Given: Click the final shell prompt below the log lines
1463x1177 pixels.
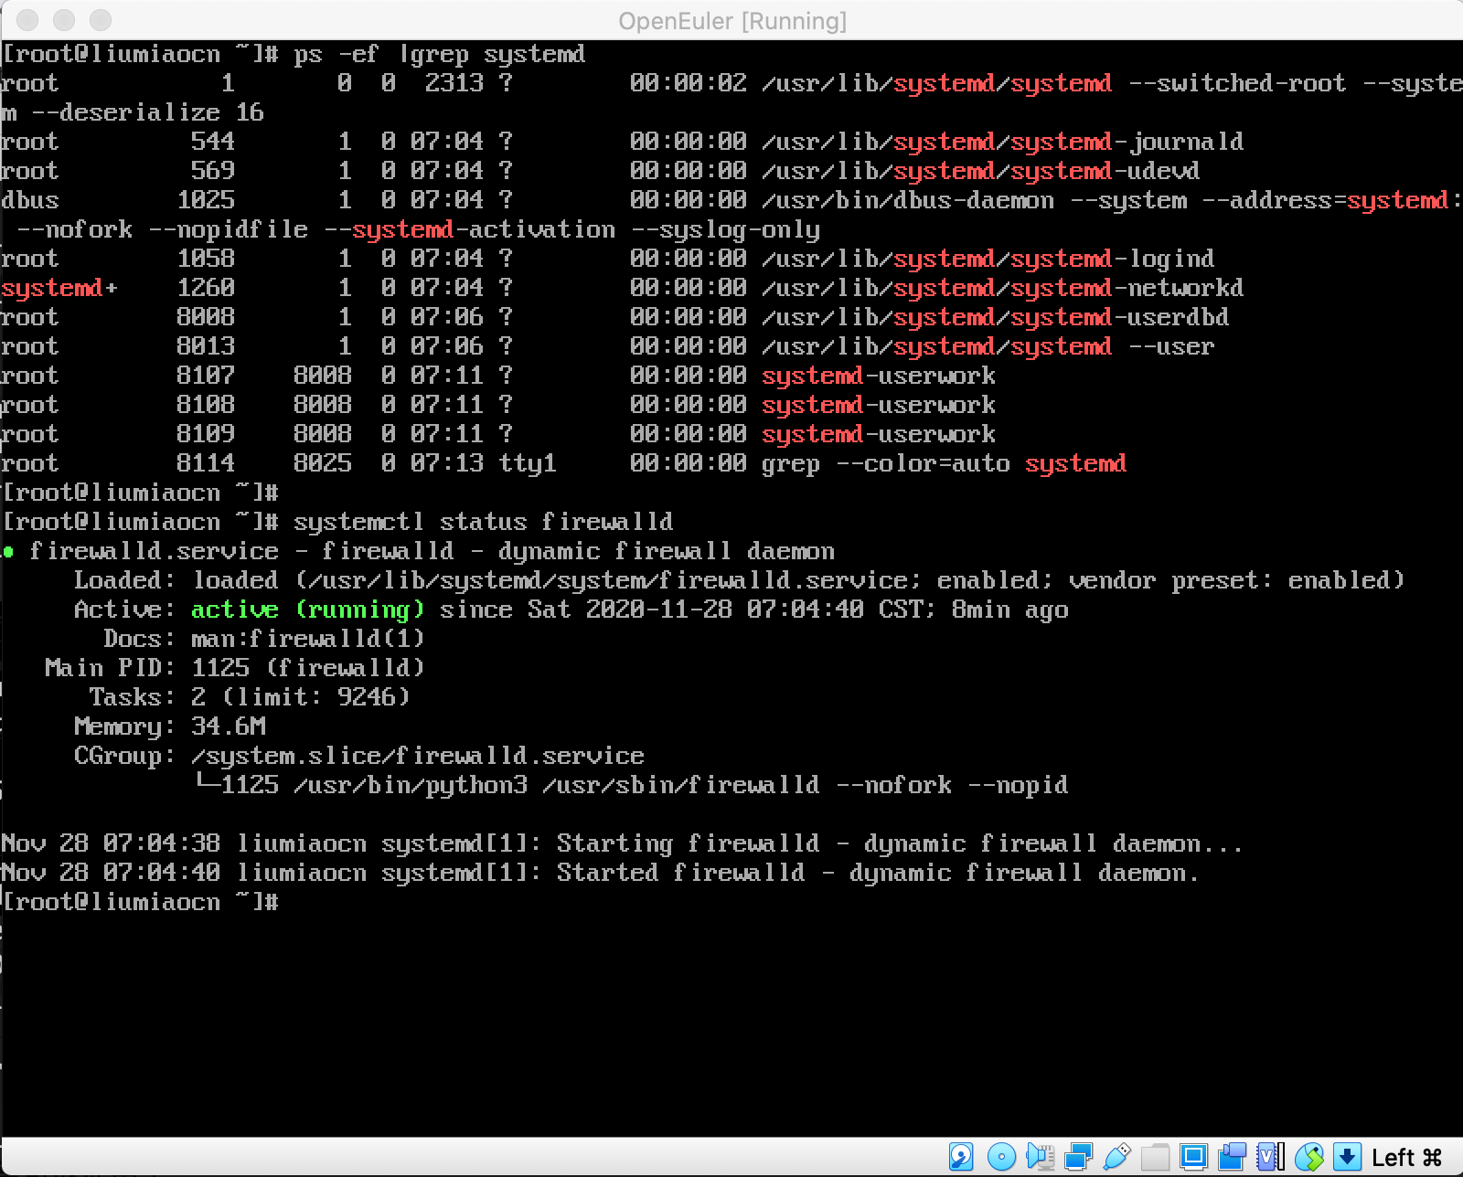Looking at the screenshot, I should (140, 902).
